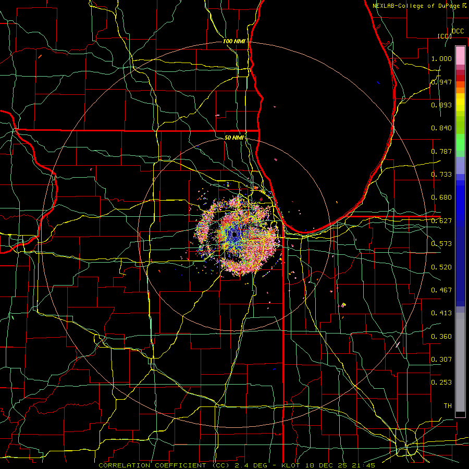Screen dimensions: 469x469
Task: Click the 0.520 legend value
Action: tap(441, 267)
